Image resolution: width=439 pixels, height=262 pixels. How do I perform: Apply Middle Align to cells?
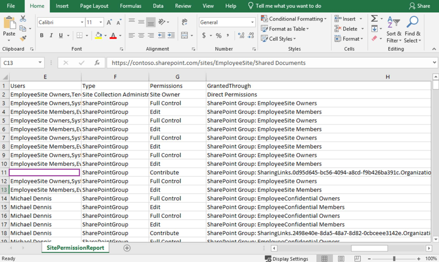[141, 22]
